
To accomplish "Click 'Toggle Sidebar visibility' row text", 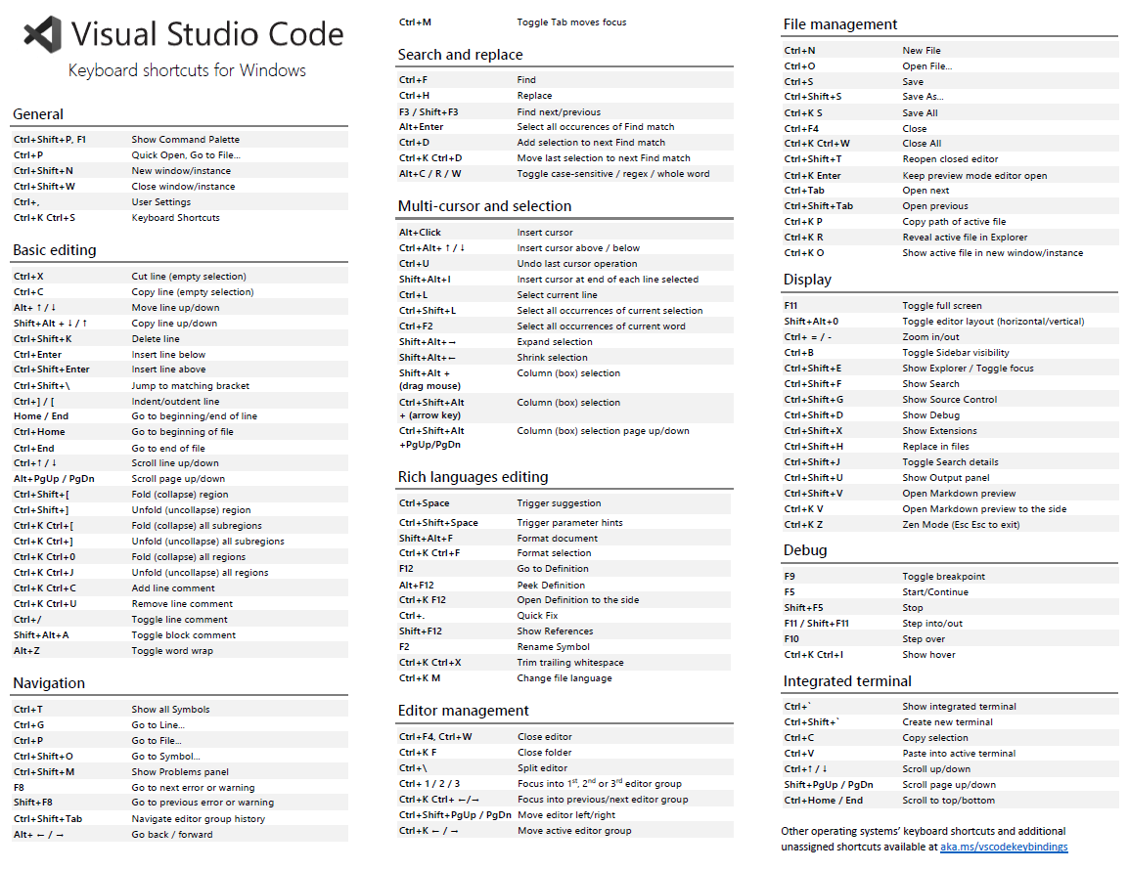I will click(x=956, y=353).
